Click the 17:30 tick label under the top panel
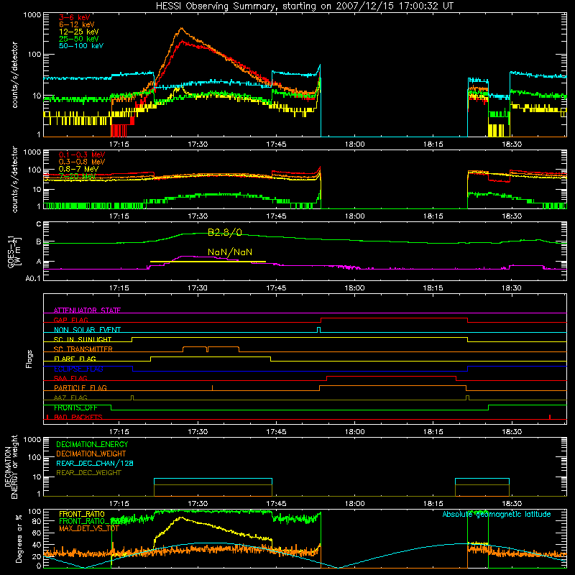 198,144
